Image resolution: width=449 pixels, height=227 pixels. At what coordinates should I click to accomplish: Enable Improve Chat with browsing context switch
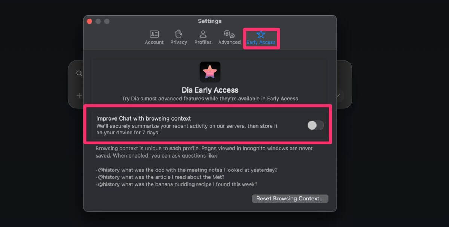pyautogui.click(x=315, y=125)
